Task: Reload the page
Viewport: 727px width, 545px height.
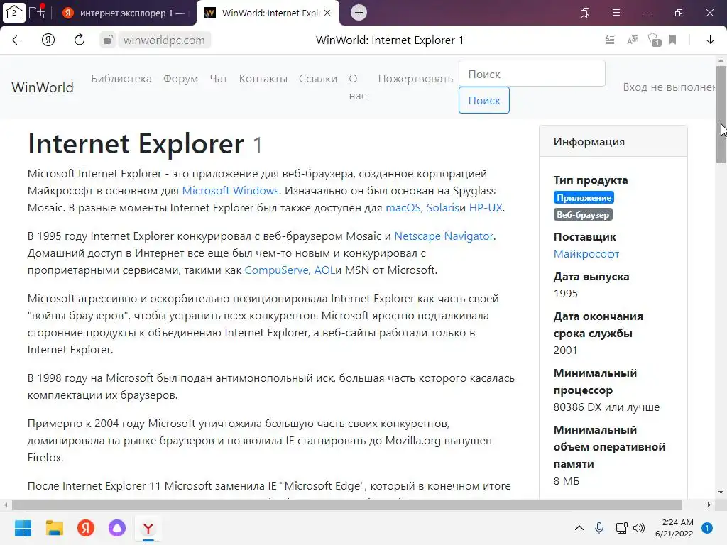Action: pyautogui.click(x=80, y=40)
